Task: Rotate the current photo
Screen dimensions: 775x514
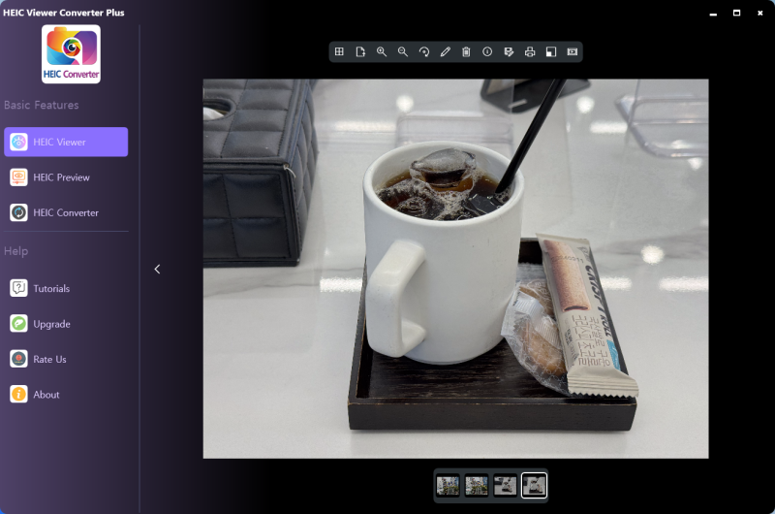Action: [424, 51]
